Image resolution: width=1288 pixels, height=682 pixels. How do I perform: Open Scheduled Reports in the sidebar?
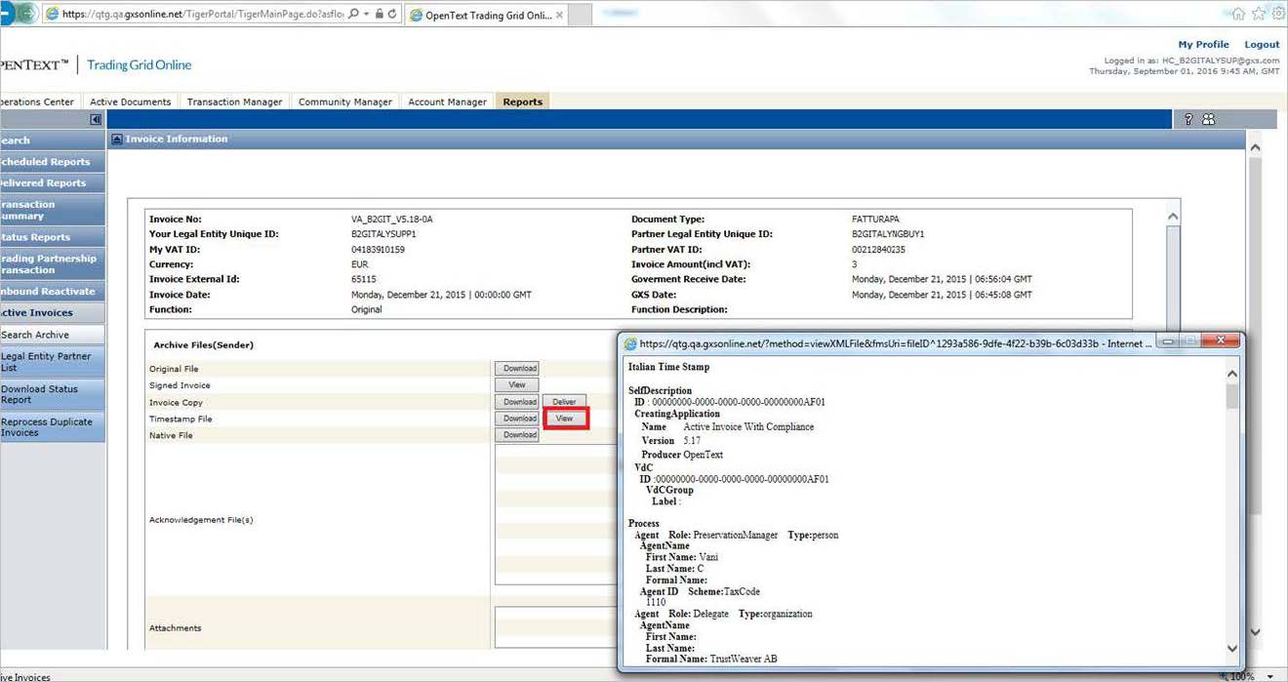[52, 162]
